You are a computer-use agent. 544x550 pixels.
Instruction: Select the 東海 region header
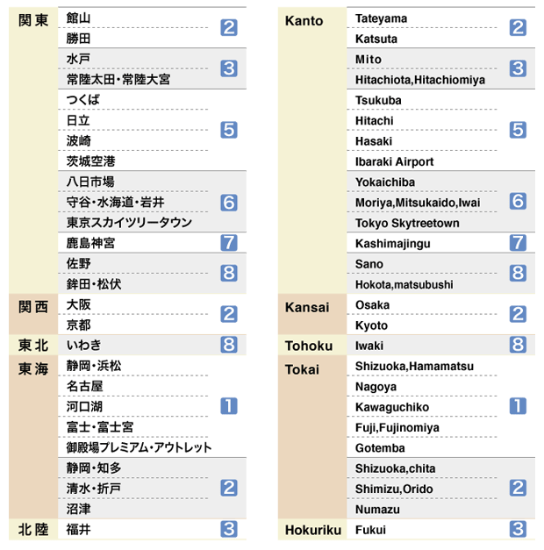[x=33, y=369]
